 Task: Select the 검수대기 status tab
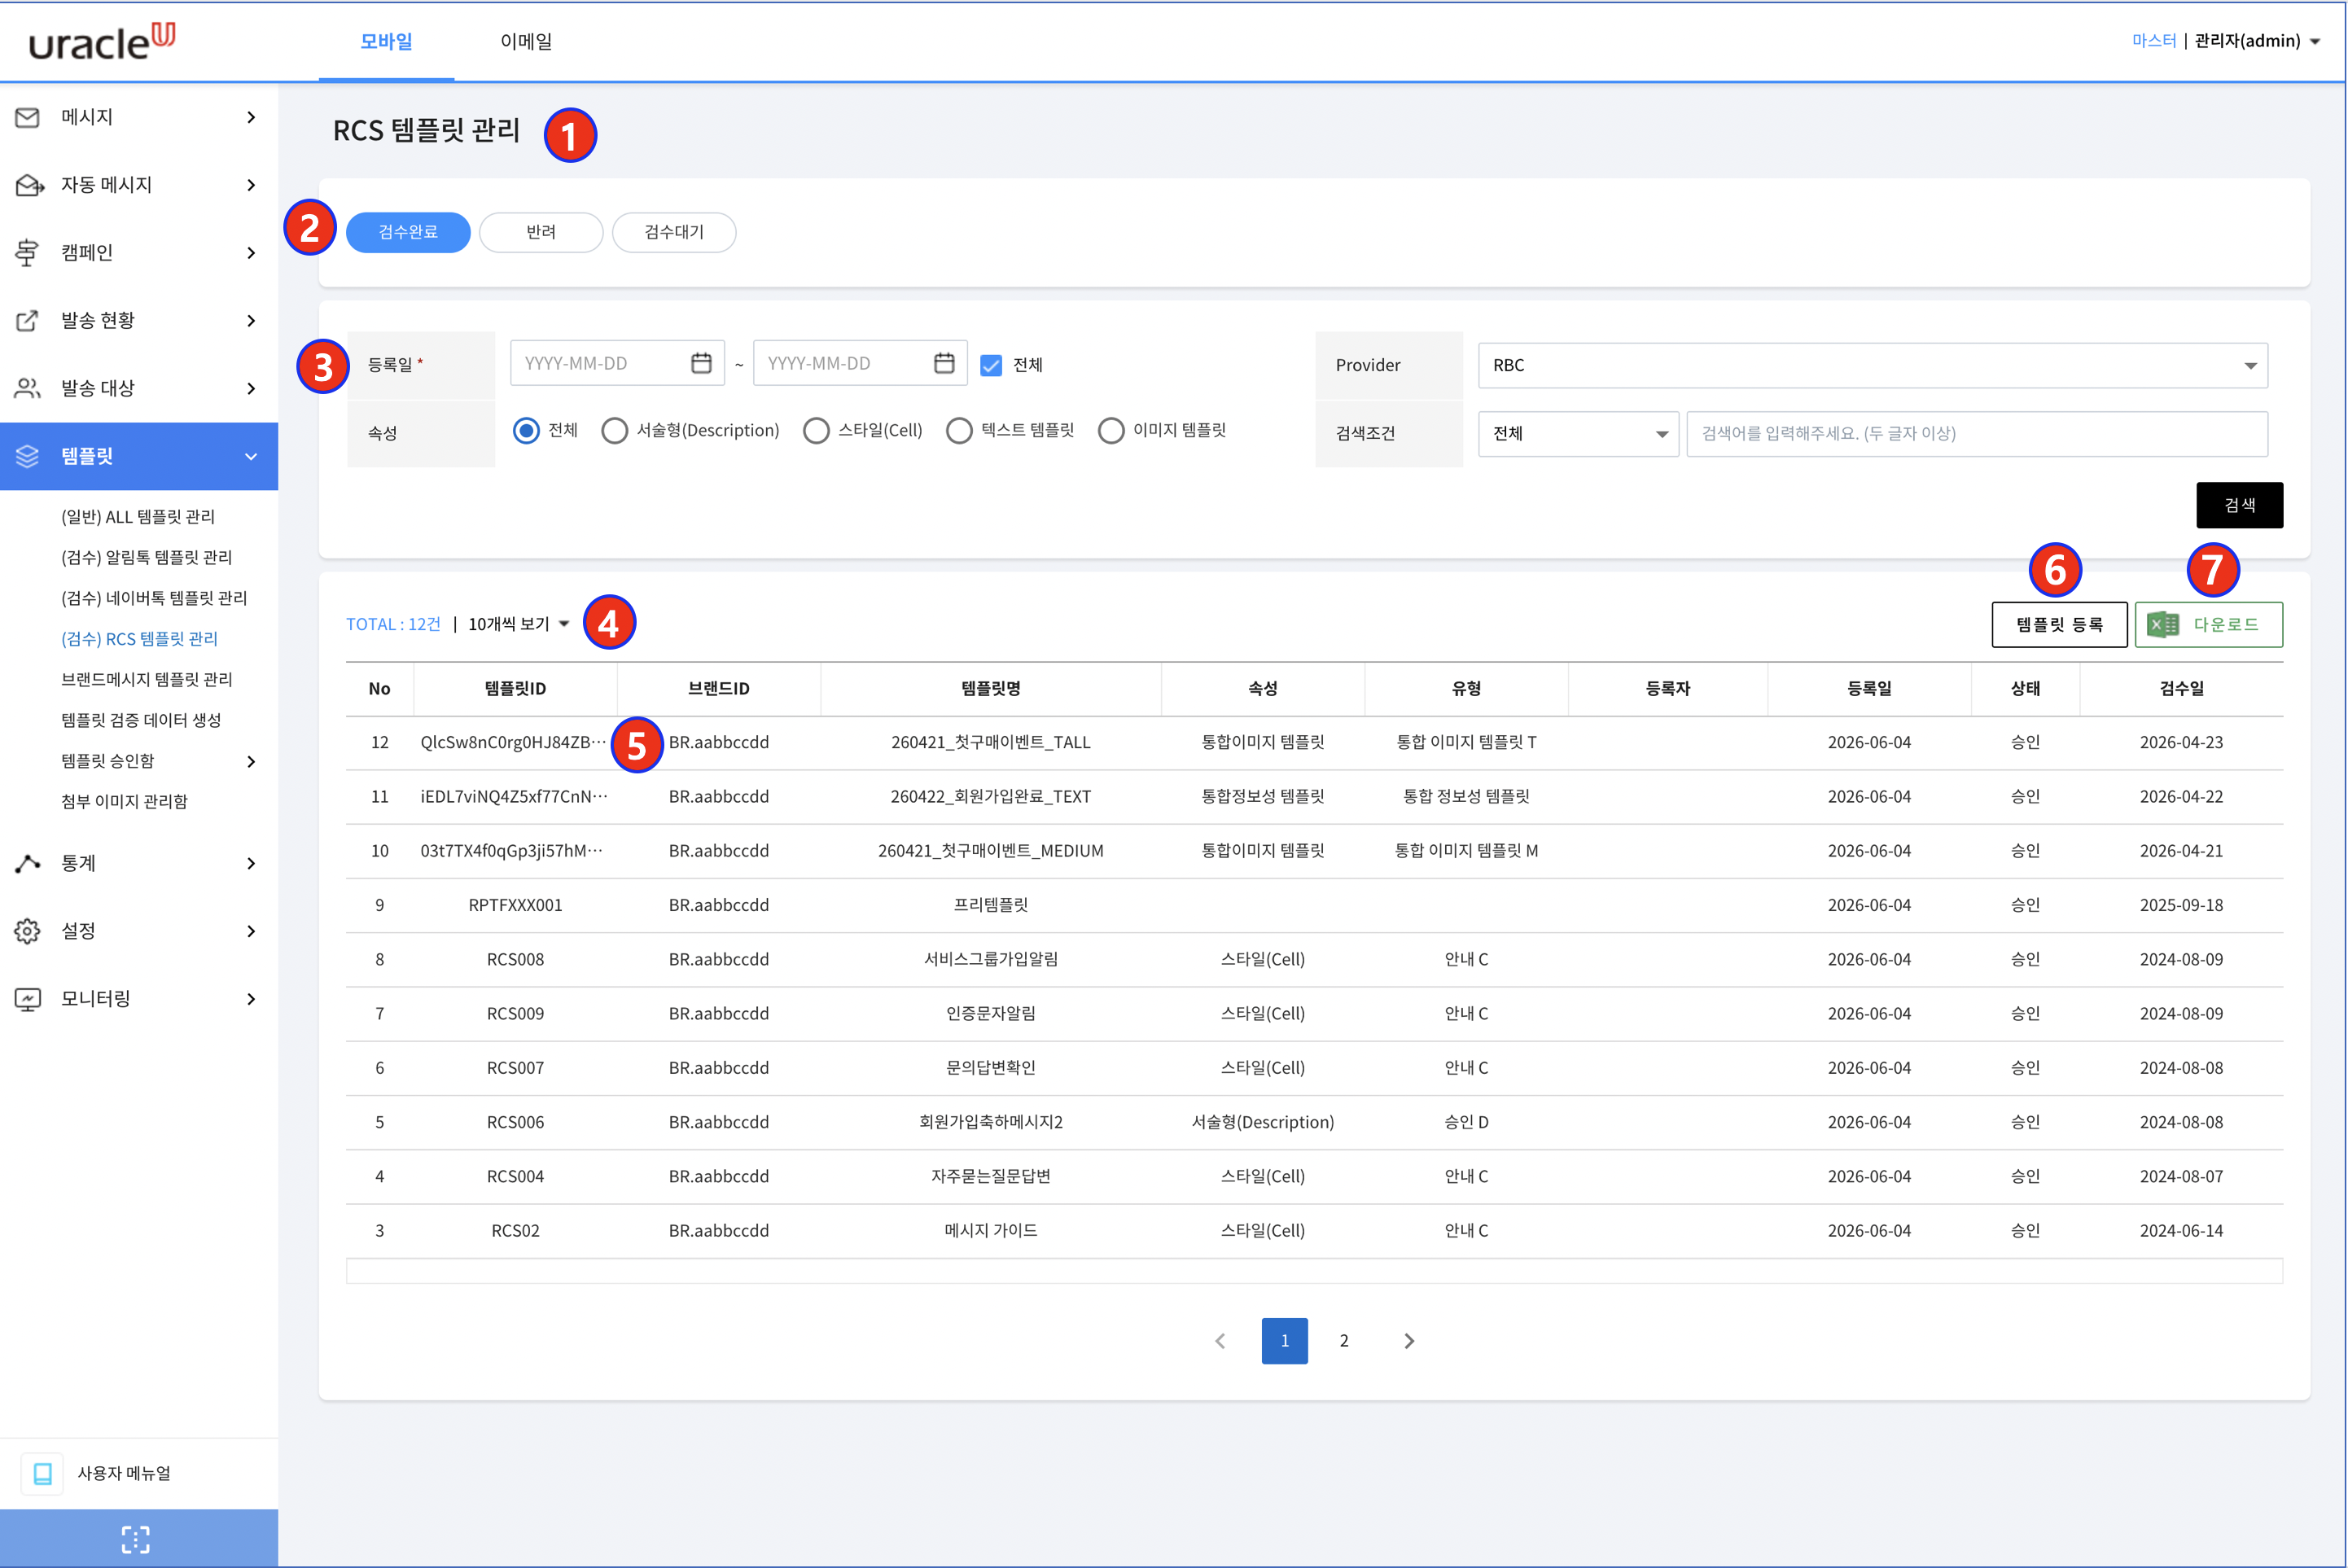click(x=674, y=232)
